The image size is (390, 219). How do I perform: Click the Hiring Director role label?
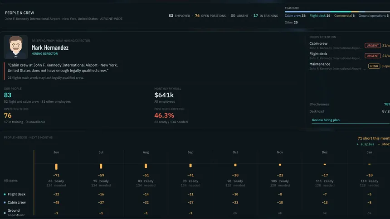click(x=44, y=54)
